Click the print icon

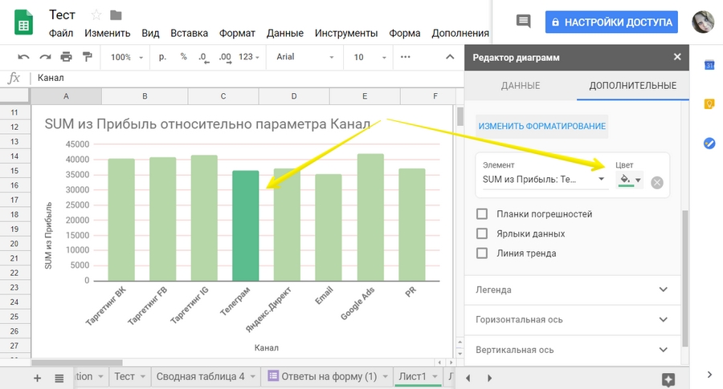coord(66,57)
